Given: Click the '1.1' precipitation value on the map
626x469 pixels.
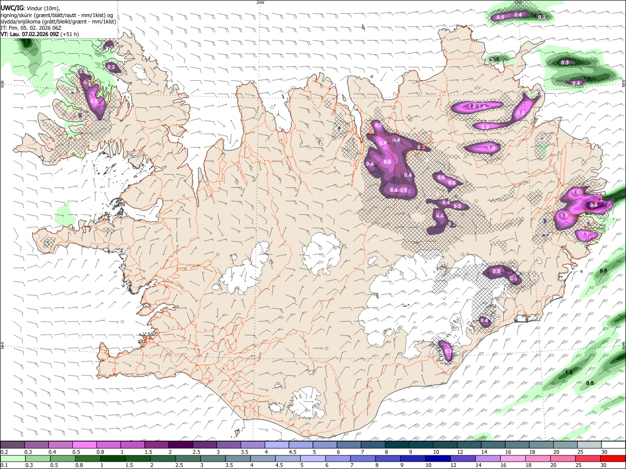Looking at the screenshot, I should [585, 234].
